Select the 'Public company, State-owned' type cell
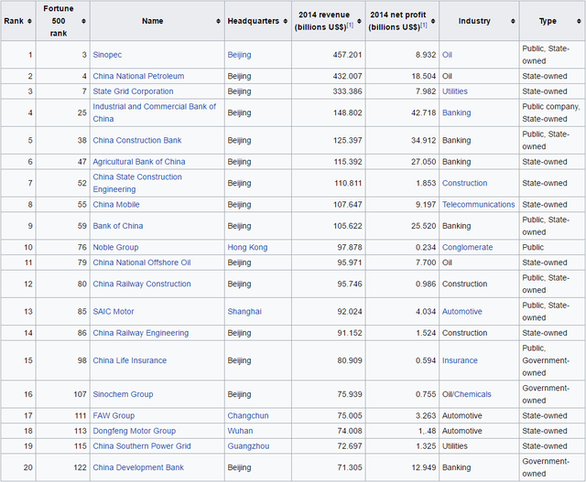Screen dimensions: 586x482 (x=551, y=112)
